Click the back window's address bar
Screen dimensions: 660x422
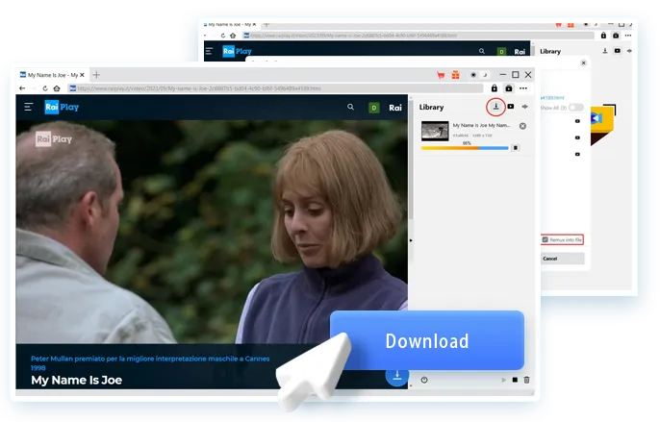point(419,36)
